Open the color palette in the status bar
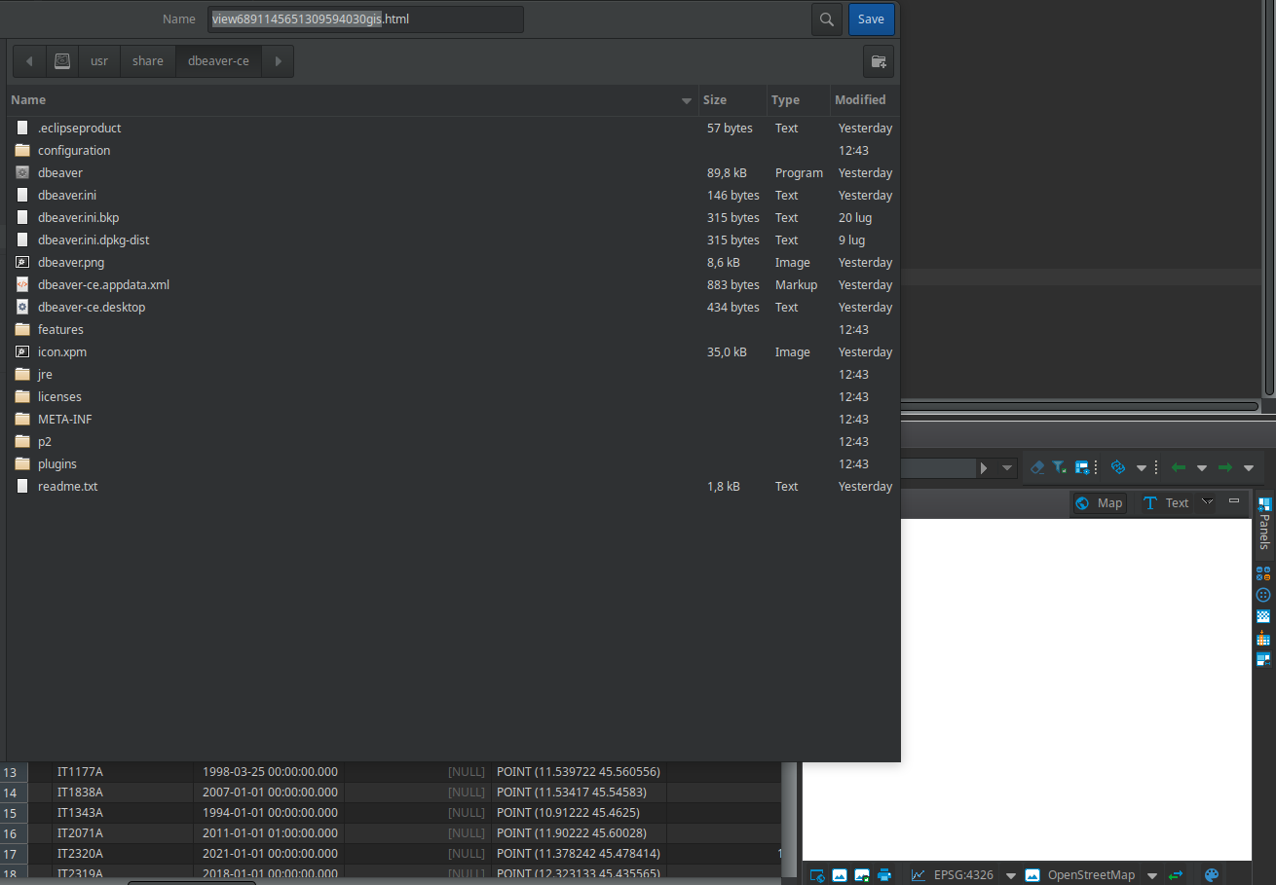Screen dimensions: 1276x885 (1211, 874)
